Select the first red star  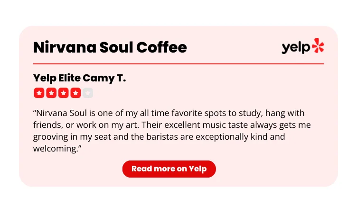[x=39, y=93]
